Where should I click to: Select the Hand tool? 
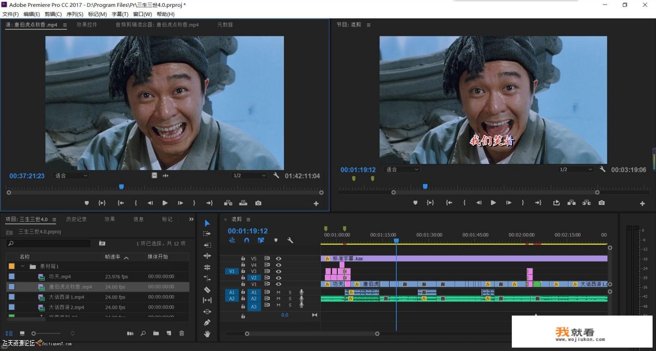(x=207, y=334)
